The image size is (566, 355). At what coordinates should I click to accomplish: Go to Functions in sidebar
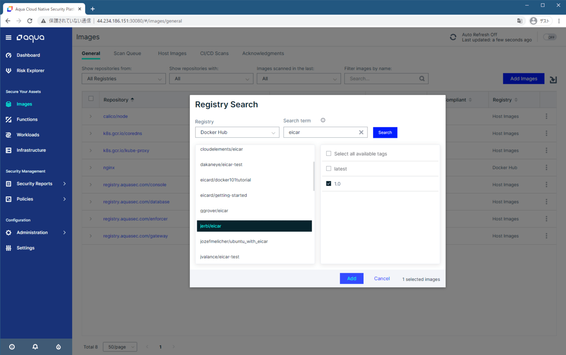point(27,120)
